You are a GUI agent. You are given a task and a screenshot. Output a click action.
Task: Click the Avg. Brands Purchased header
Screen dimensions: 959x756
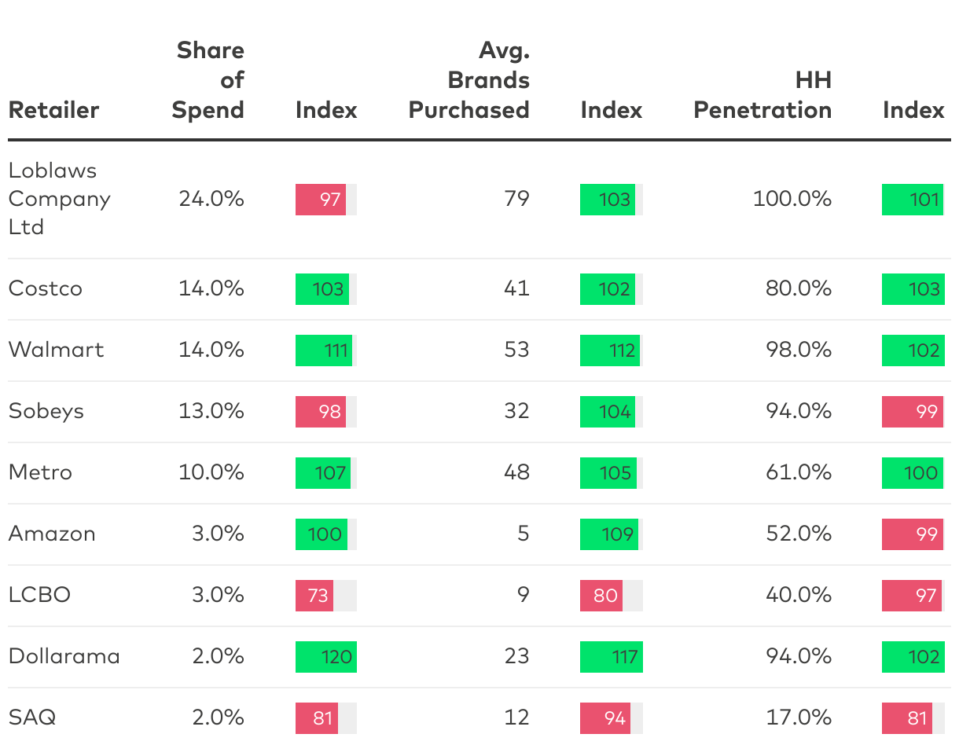pos(470,80)
